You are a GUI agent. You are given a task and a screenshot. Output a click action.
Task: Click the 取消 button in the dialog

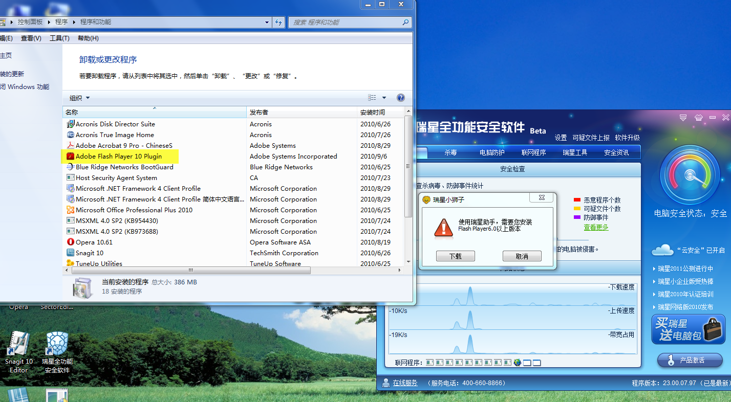tap(522, 256)
